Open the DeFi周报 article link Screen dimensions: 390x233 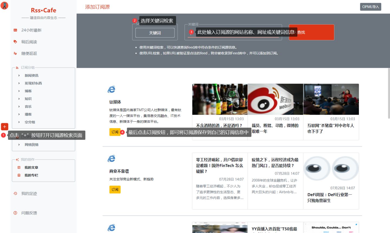(329, 198)
